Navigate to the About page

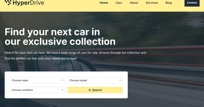tap(134, 3)
